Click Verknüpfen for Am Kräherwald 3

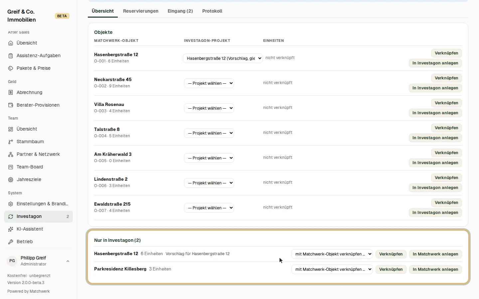click(x=446, y=153)
